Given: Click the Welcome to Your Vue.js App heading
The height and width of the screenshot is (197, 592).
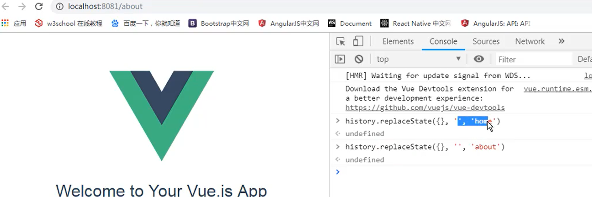Looking at the screenshot, I should (x=161, y=191).
